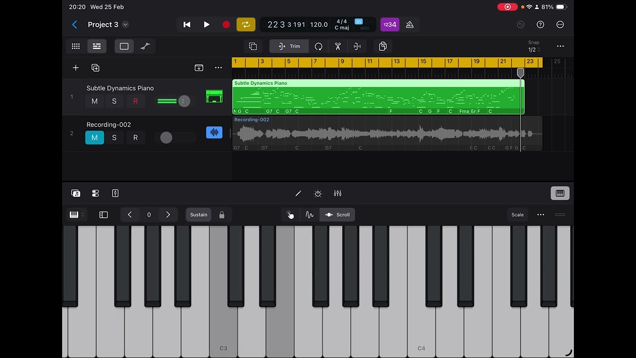
Task: Click the position display 22 3 3 191
Action: tap(286, 24)
